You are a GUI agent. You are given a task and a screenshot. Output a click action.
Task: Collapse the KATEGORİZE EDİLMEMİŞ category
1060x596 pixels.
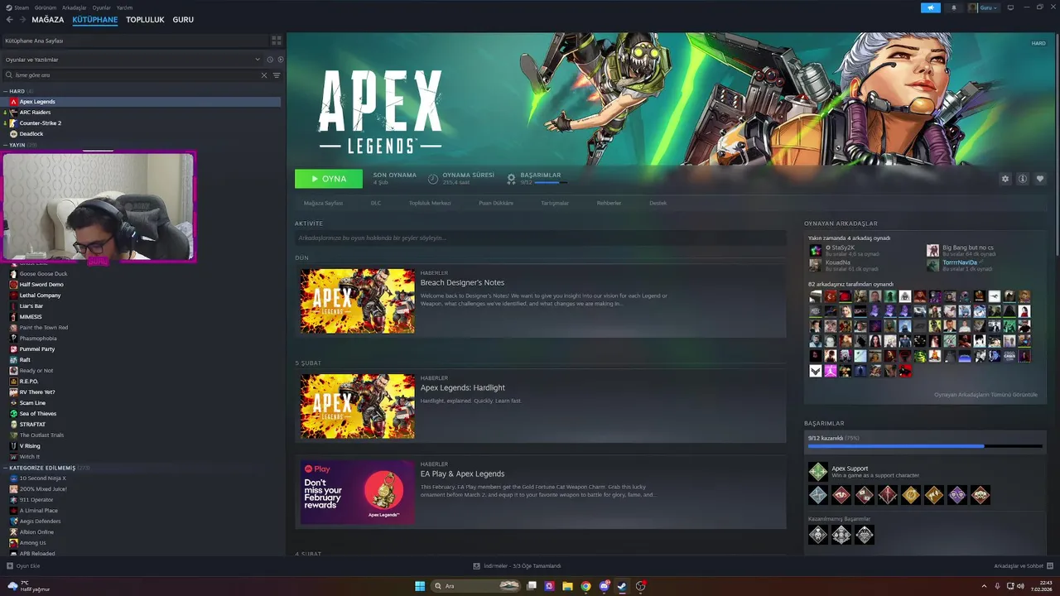pos(5,468)
